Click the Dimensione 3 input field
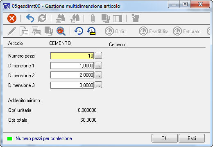 point(72,85)
